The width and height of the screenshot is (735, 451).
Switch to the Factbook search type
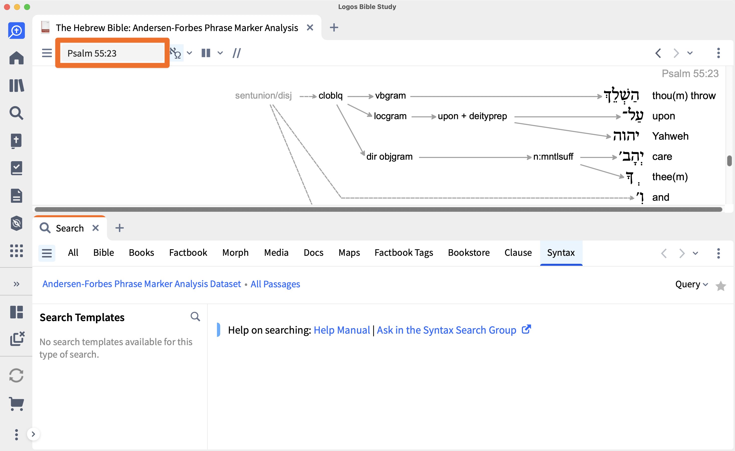pyautogui.click(x=188, y=253)
